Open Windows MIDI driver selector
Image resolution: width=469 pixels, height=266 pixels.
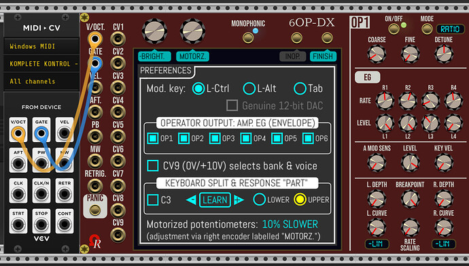coord(41,46)
